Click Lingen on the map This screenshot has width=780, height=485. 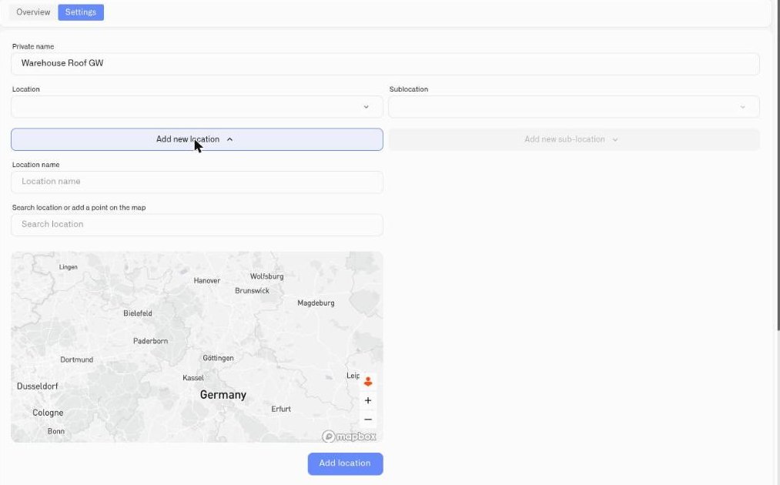pos(69,267)
